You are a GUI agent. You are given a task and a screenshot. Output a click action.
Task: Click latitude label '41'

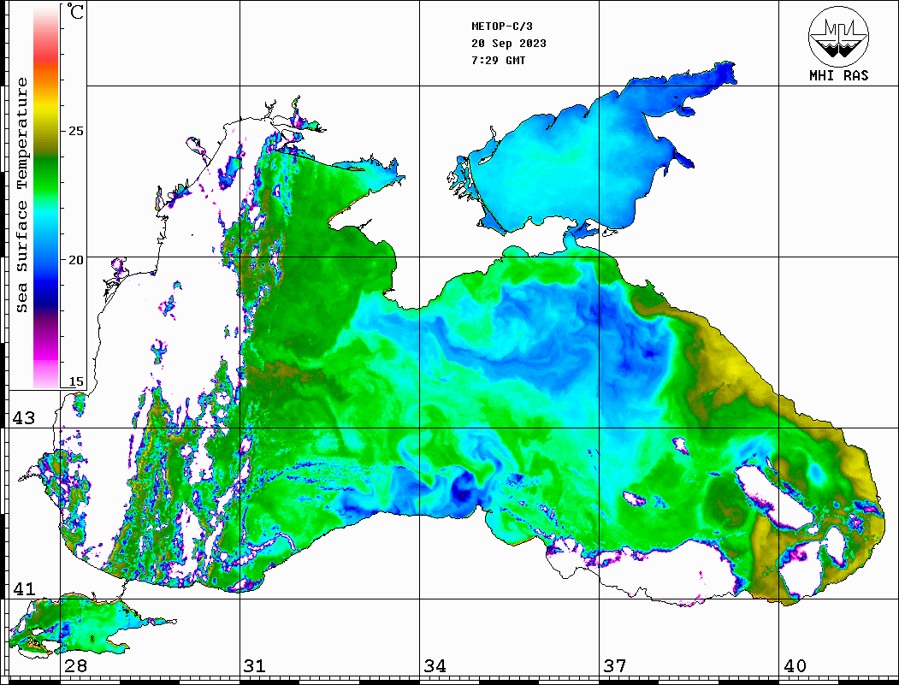click(24, 589)
